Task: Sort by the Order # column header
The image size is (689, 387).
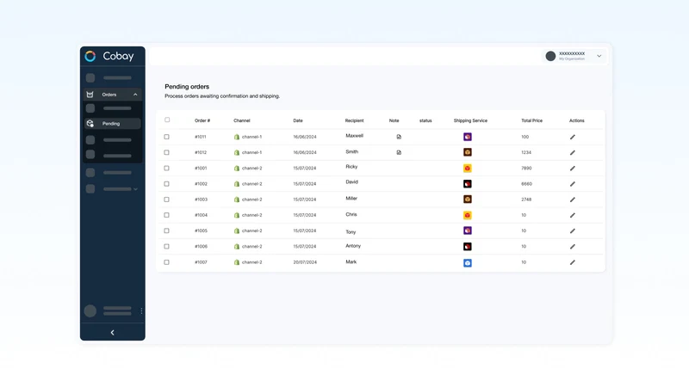Action: [x=202, y=120]
